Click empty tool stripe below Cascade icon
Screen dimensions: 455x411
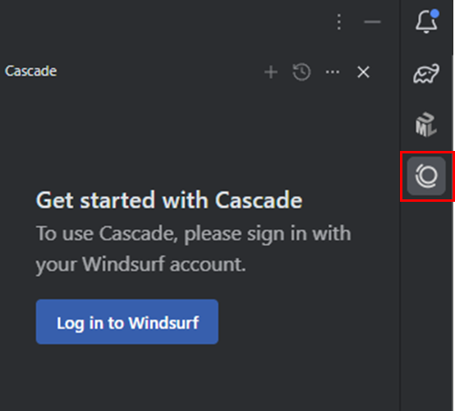pyautogui.click(x=426, y=290)
